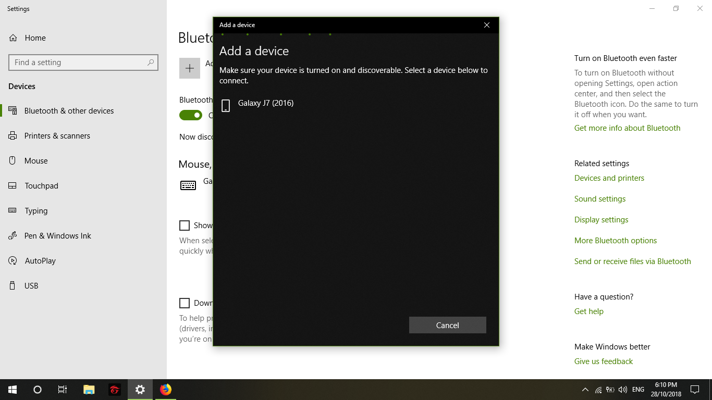Open File Explorer from the taskbar

[x=89, y=390]
